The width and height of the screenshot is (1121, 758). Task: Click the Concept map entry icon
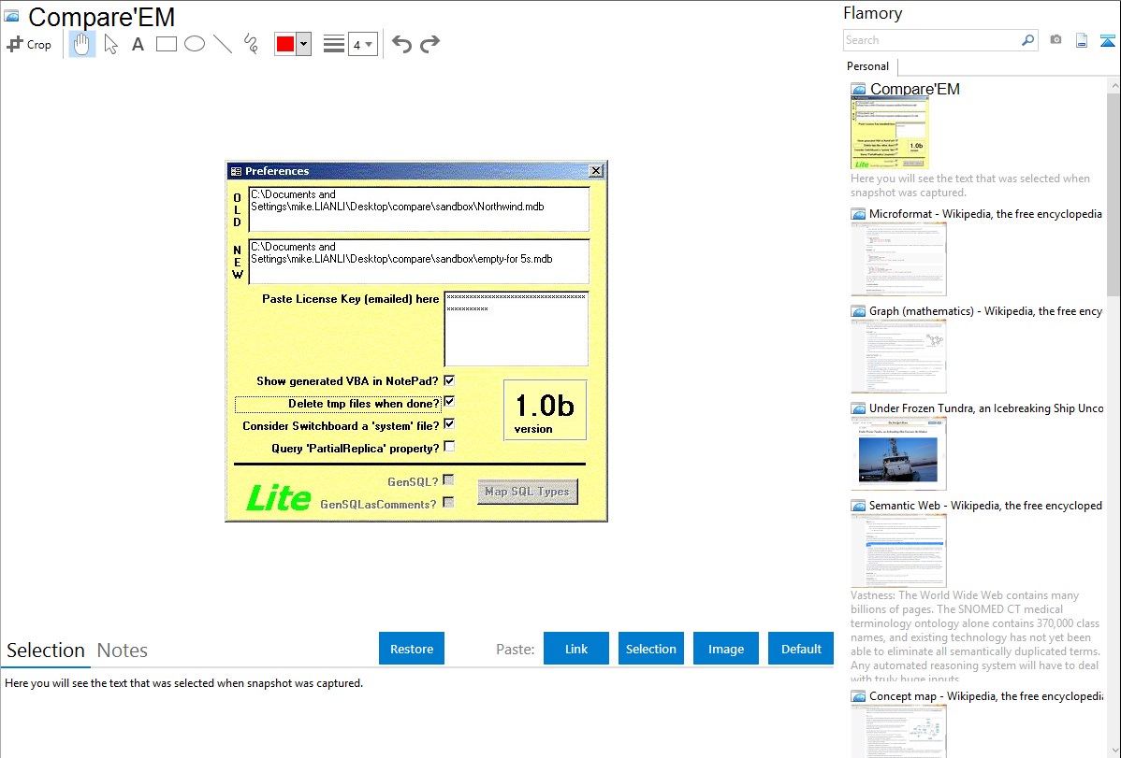pos(858,696)
